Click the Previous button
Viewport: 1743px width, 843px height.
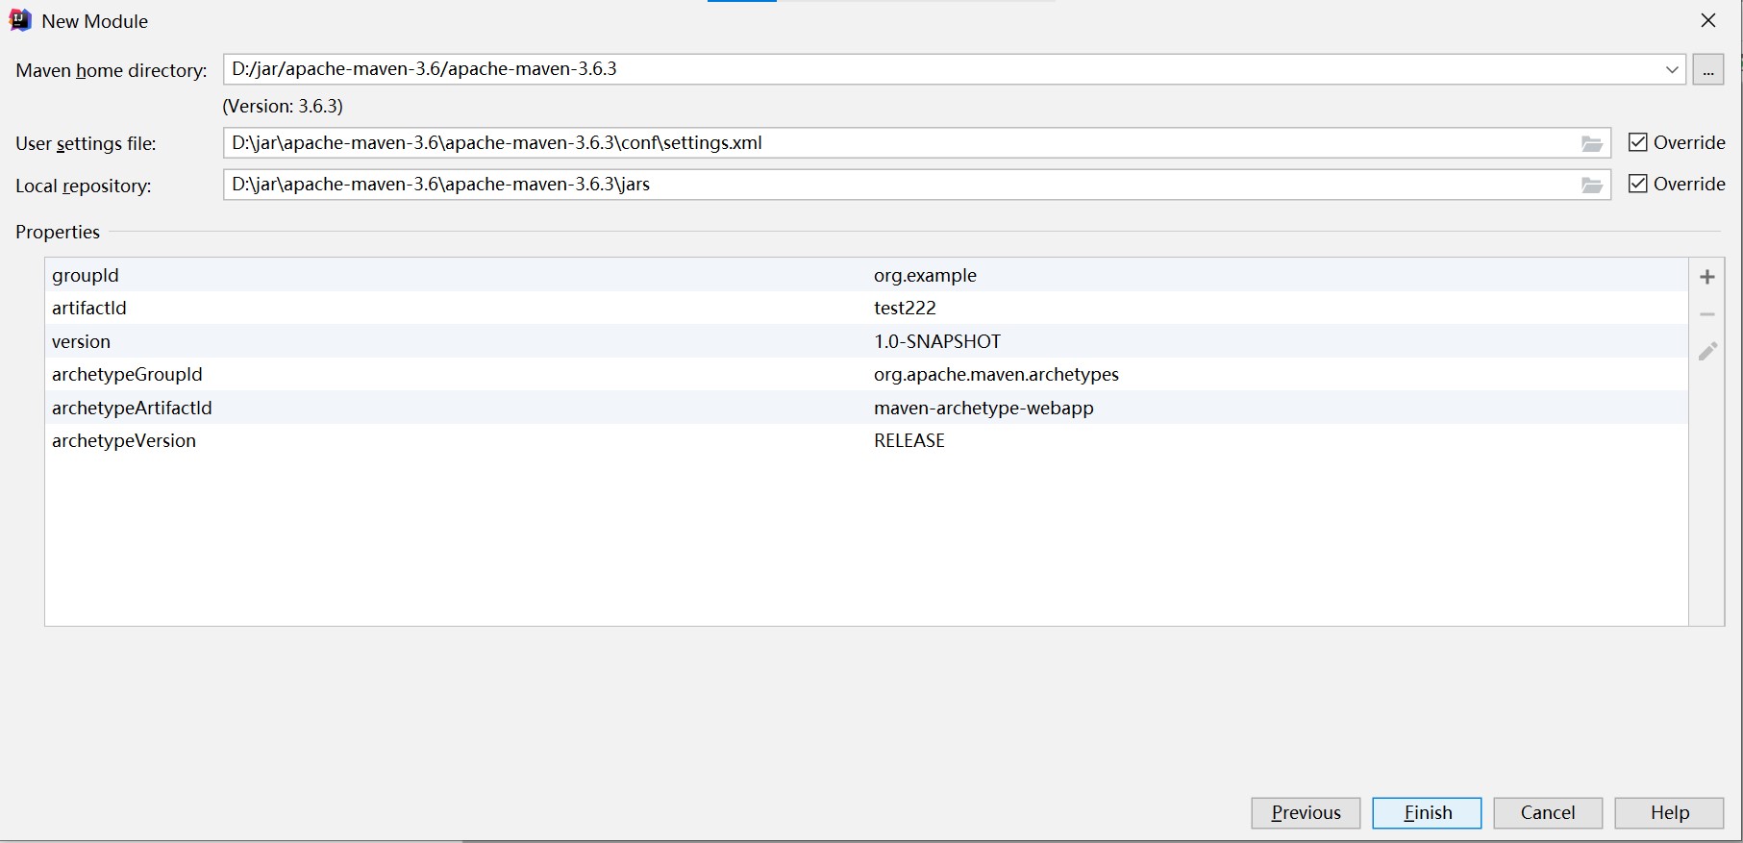tap(1306, 812)
